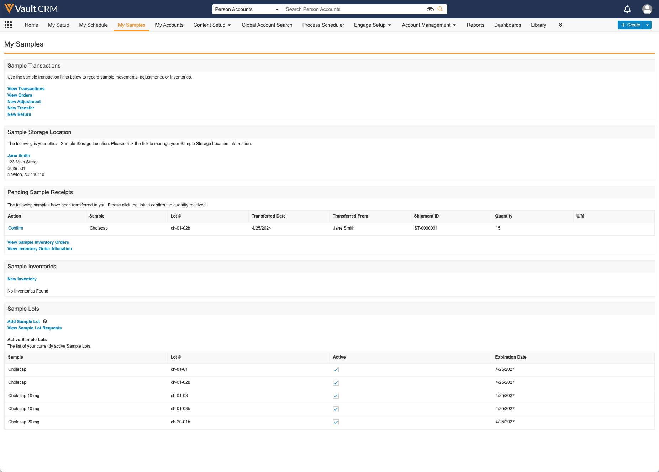Open the Reports tab
The image size is (659, 472).
(475, 25)
